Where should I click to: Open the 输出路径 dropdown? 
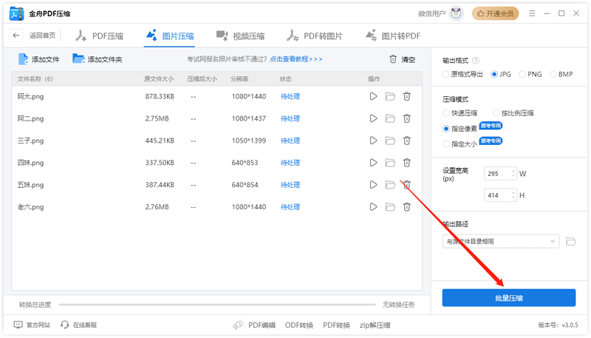click(501, 241)
